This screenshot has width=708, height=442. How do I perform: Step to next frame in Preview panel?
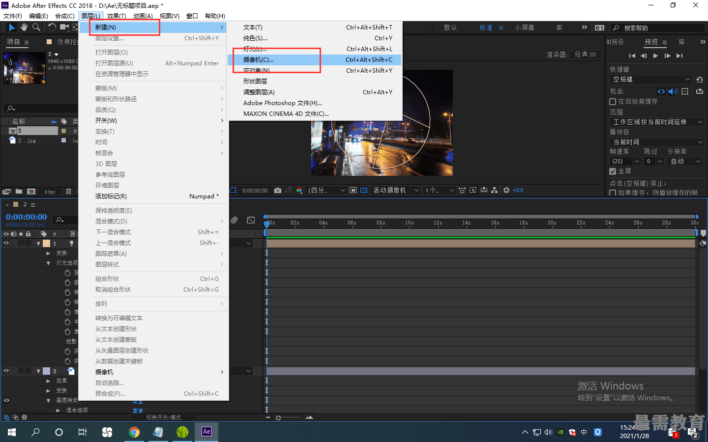tap(667, 56)
